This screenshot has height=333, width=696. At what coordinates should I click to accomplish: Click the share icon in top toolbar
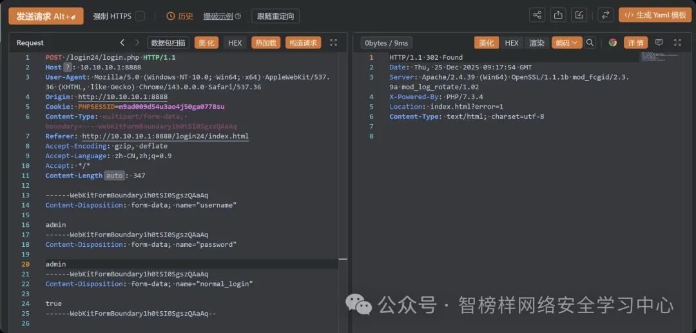537,15
